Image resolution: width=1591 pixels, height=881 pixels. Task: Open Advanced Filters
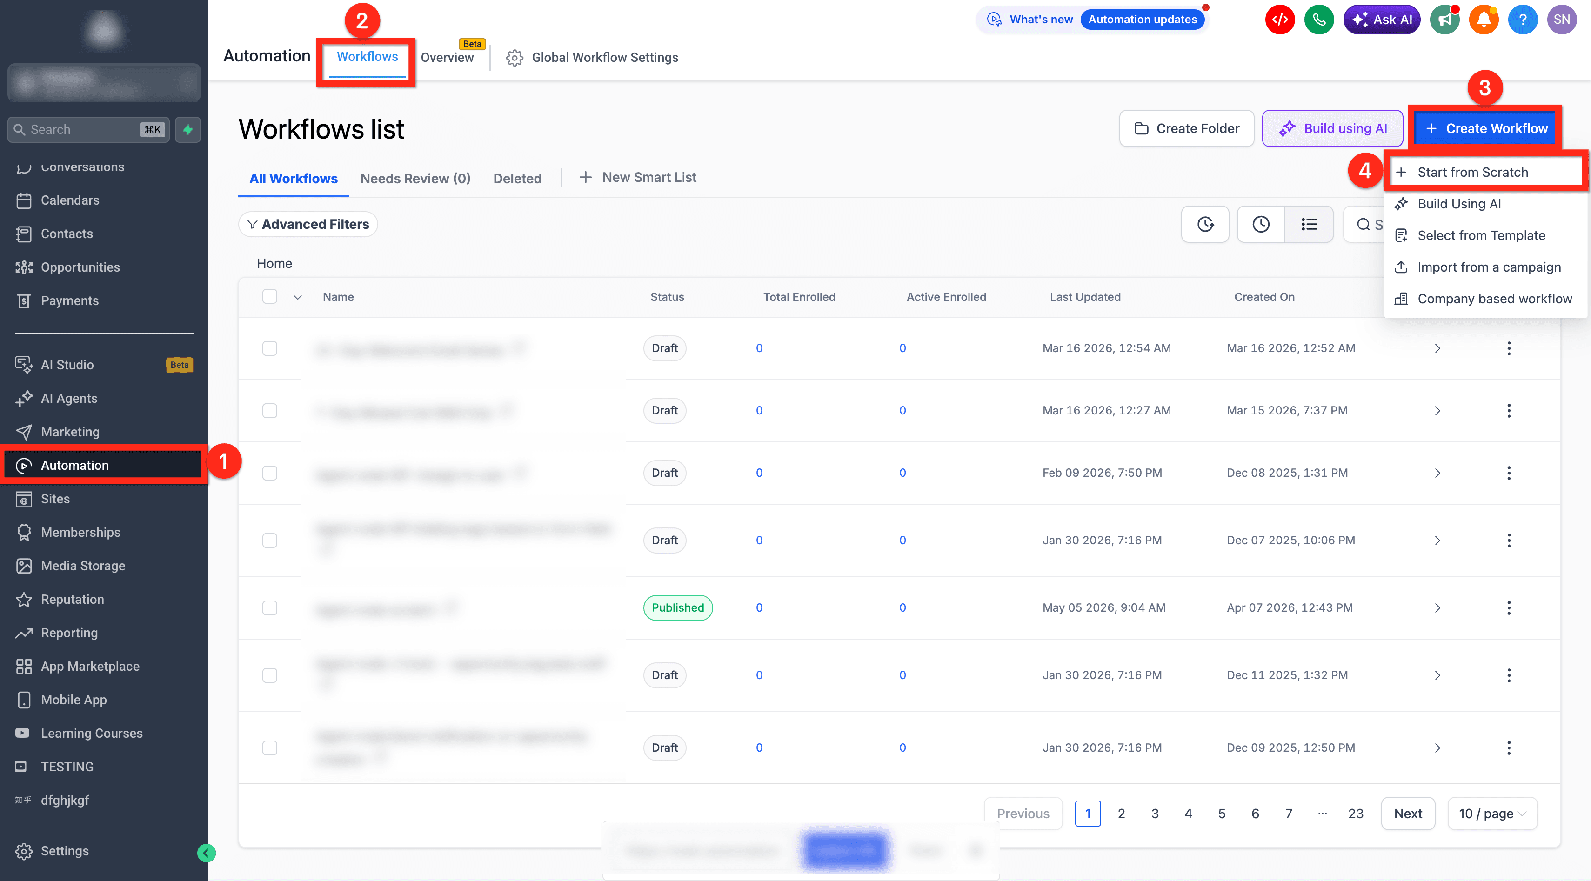point(308,224)
